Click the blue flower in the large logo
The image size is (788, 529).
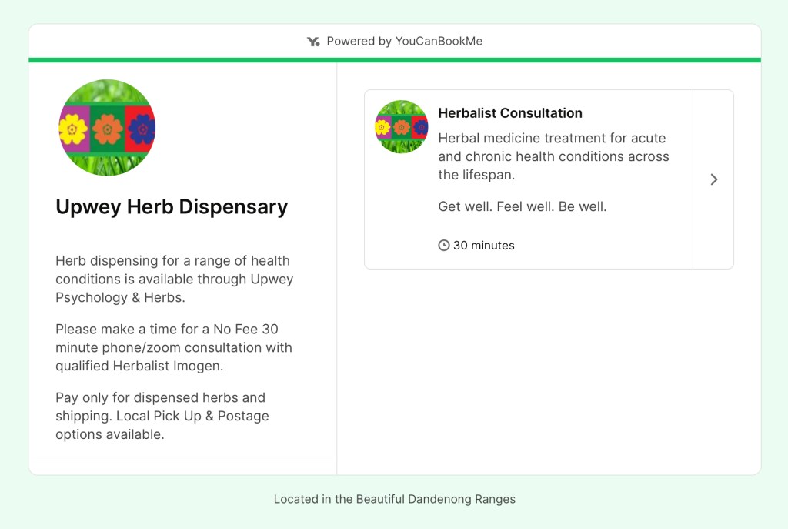point(141,129)
